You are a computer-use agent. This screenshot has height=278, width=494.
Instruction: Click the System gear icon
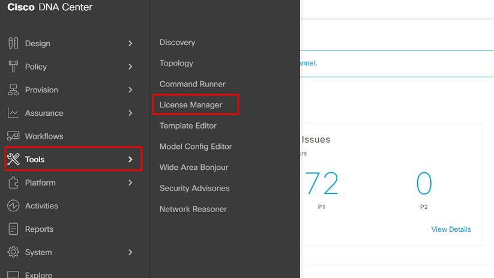point(13,252)
